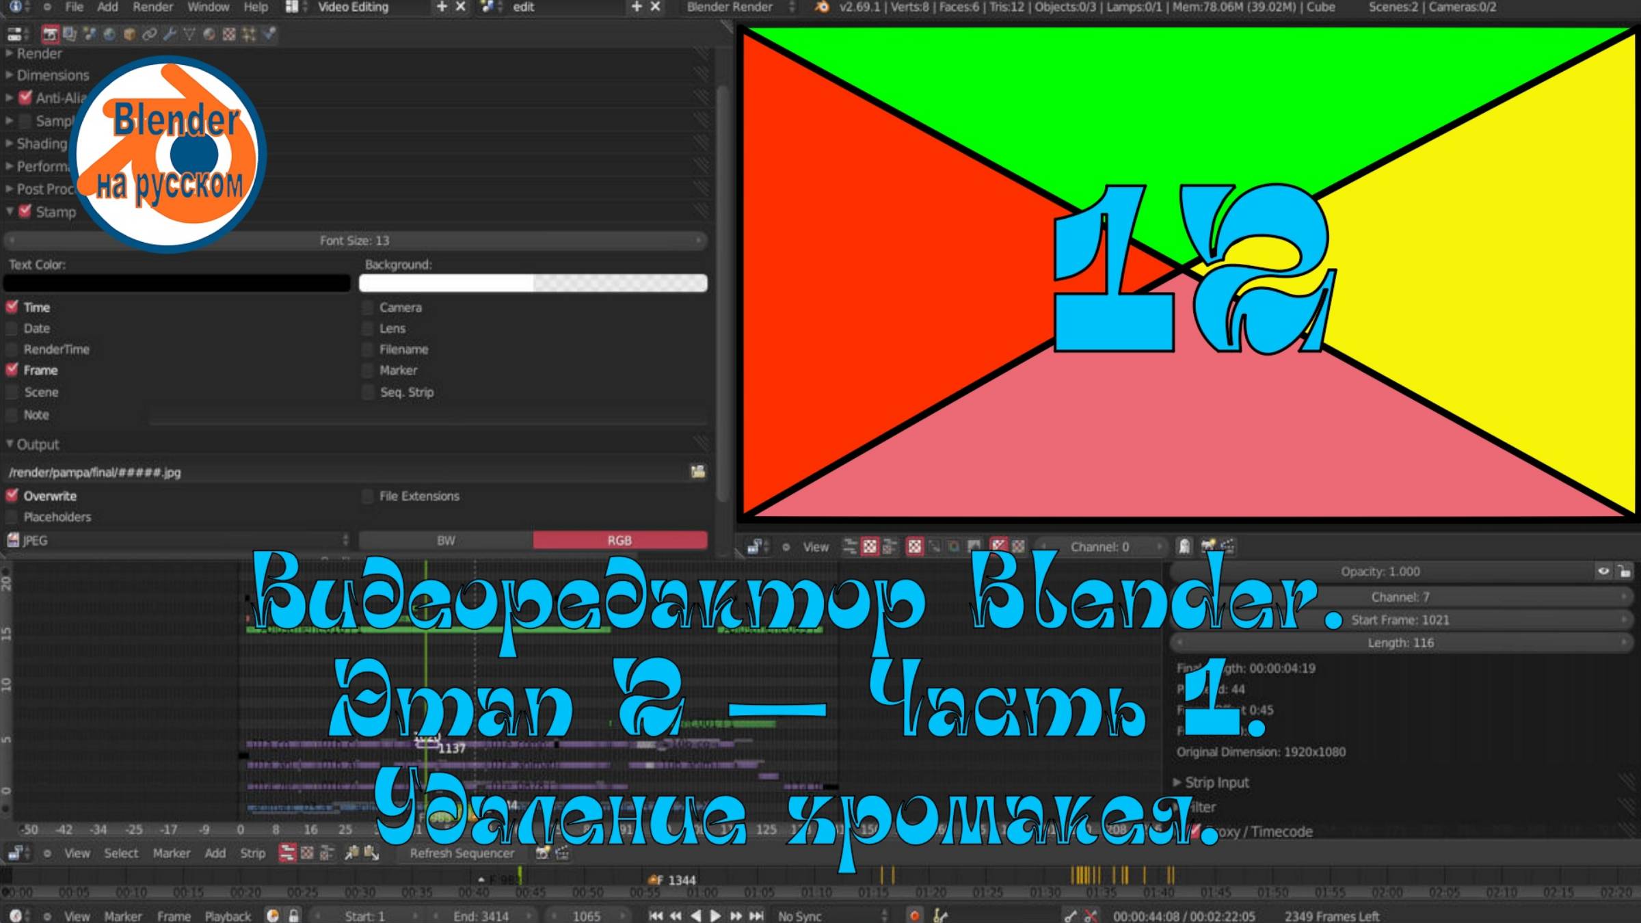The width and height of the screenshot is (1641, 923).
Task: Enable the Date stamp checkbox
Action: coord(11,328)
